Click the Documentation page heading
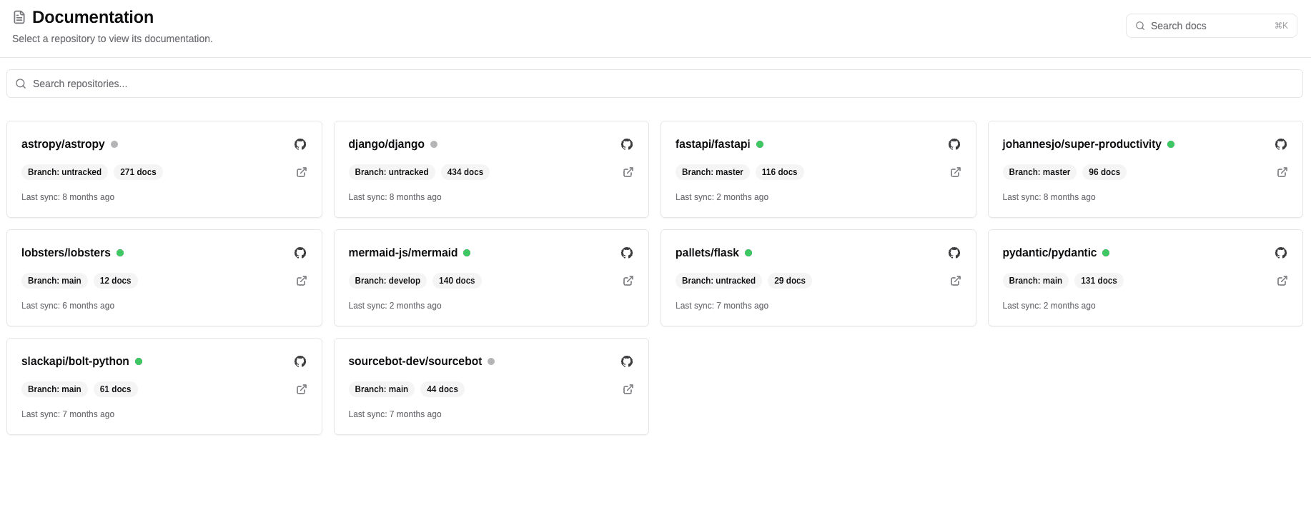This screenshot has width=1311, height=510. pos(93,17)
